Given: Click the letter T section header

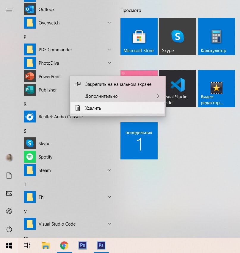Looking at the screenshot, I should [25, 184].
